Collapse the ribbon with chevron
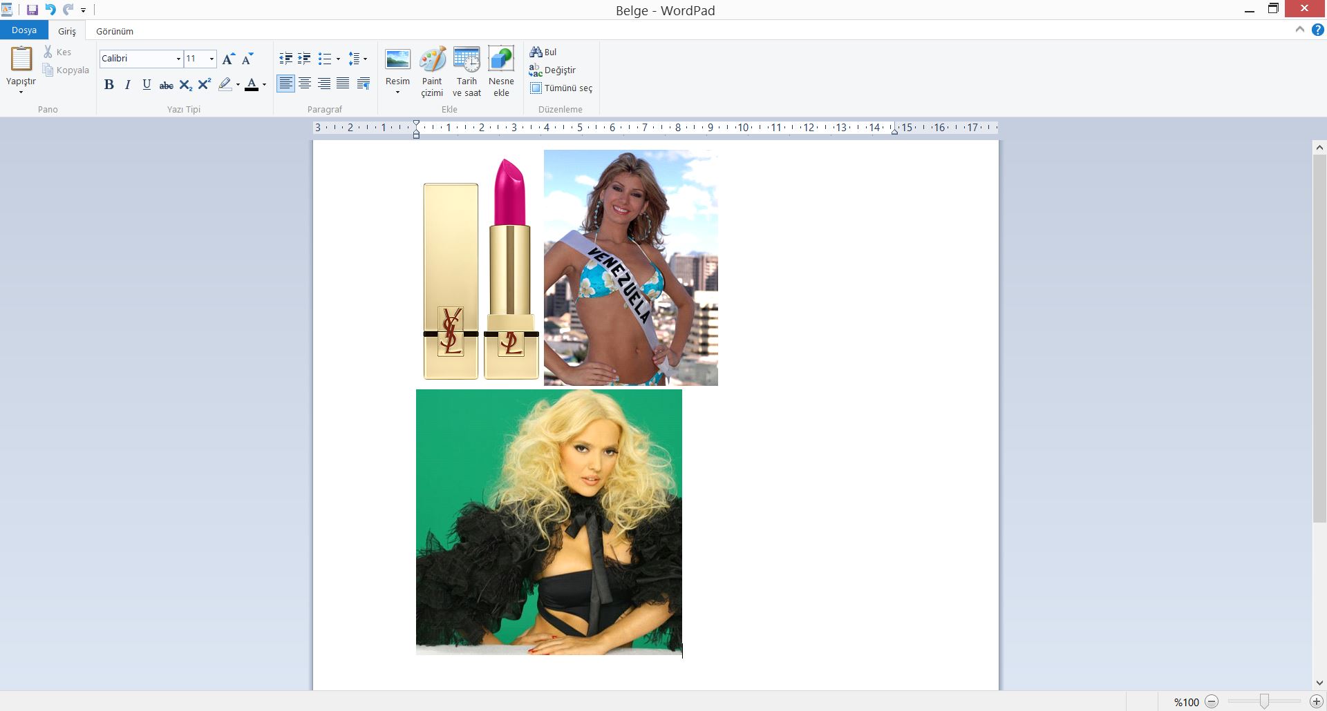The height and width of the screenshot is (711, 1327). pos(1300,30)
